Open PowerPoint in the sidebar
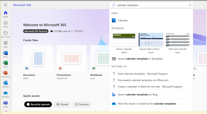 (6, 74)
